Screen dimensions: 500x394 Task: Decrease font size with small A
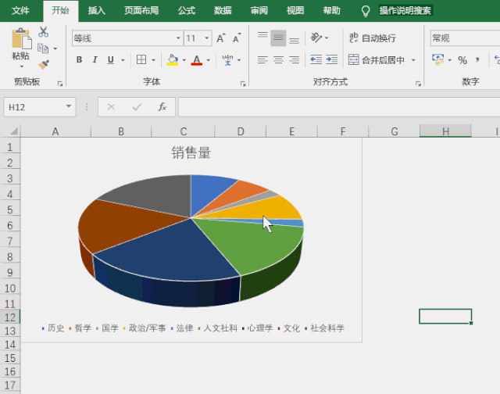pos(237,38)
